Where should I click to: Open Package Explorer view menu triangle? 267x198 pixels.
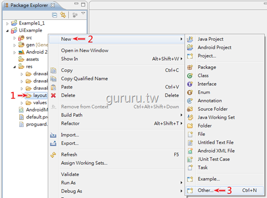point(83,13)
